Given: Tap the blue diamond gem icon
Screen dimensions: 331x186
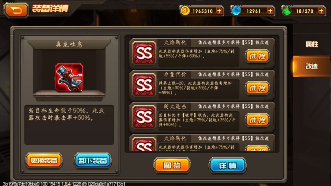Looking at the screenshot, I should 236,11.
